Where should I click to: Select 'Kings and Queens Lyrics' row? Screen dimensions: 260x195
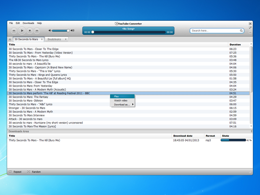128,75
